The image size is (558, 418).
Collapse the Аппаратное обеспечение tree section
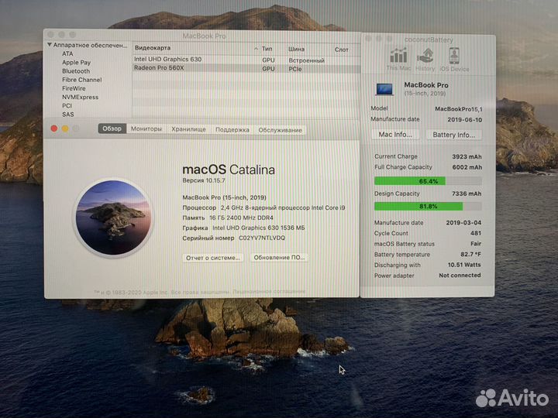point(50,45)
